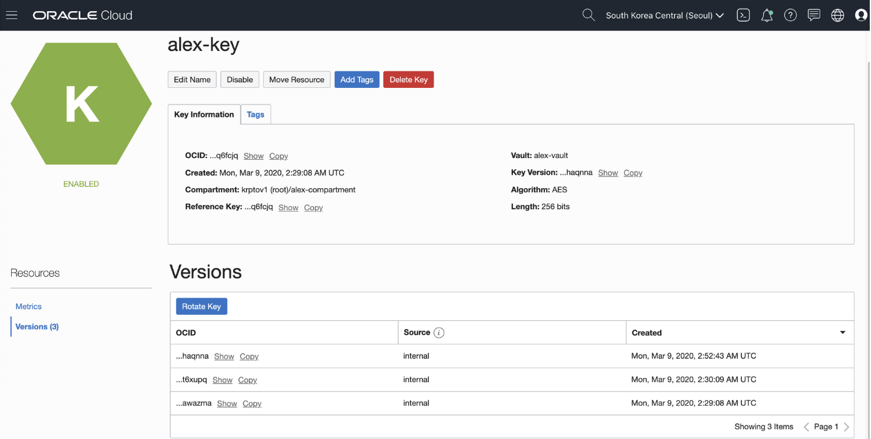Click the Edit Name button
The width and height of the screenshot is (871, 439).
[192, 79]
